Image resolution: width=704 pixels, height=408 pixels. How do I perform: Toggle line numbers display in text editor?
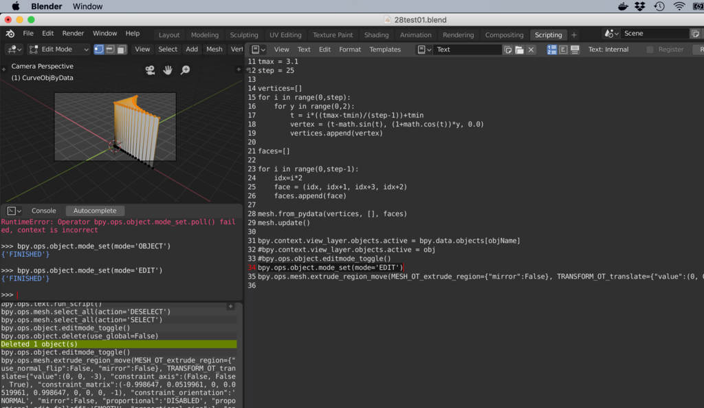coord(552,50)
